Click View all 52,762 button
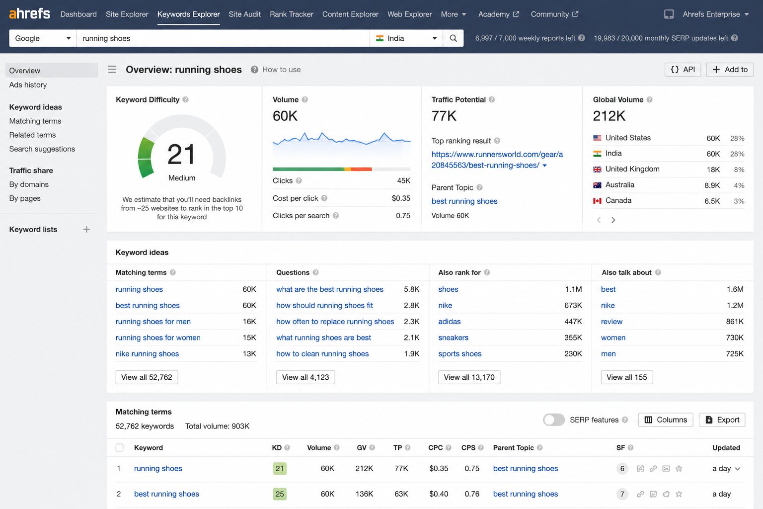The width and height of the screenshot is (763, 509). click(147, 377)
